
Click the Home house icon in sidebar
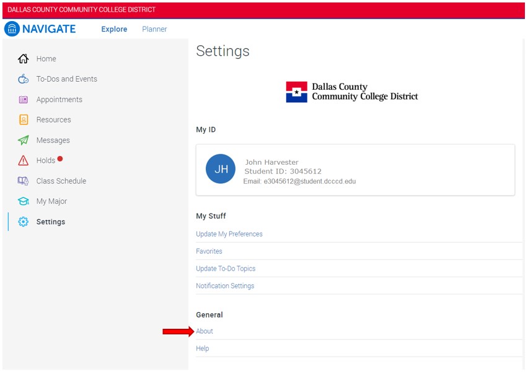(24, 59)
